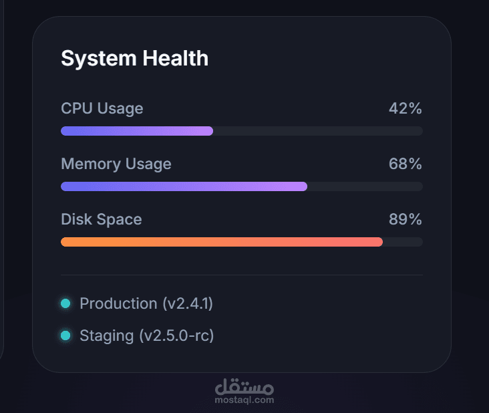
Task: Click the Disk Space label
Action: click(101, 219)
